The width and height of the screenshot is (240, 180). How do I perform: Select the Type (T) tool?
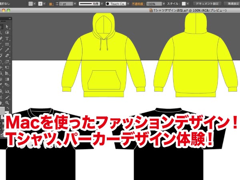7,38
